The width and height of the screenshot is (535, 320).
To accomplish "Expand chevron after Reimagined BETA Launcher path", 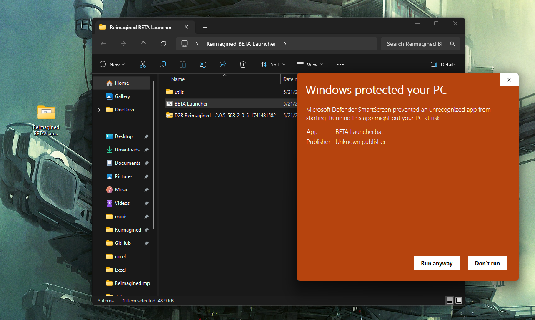I will coord(285,44).
